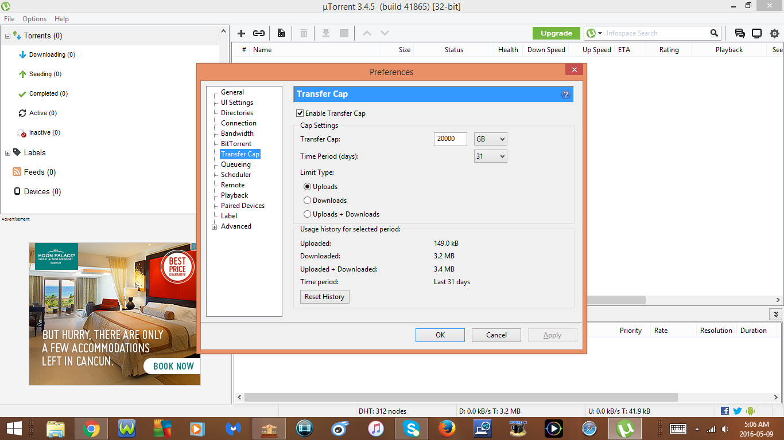Screen dimensions: 784x440
Task: Expand the Labels tree node
Action: [x=7, y=153]
